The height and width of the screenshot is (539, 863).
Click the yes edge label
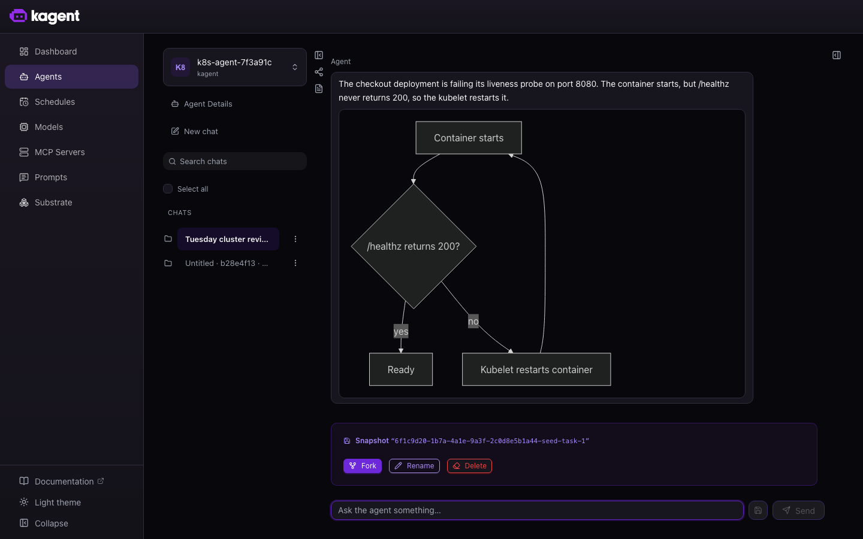(401, 331)
